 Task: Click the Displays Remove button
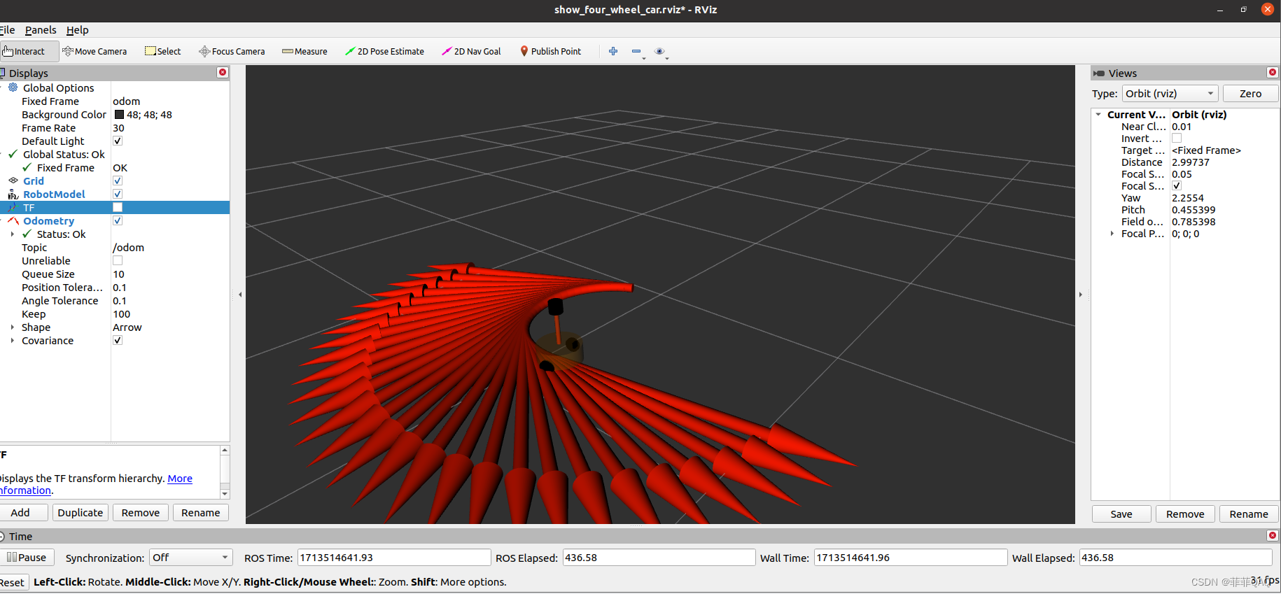click(x=141, y=513)
